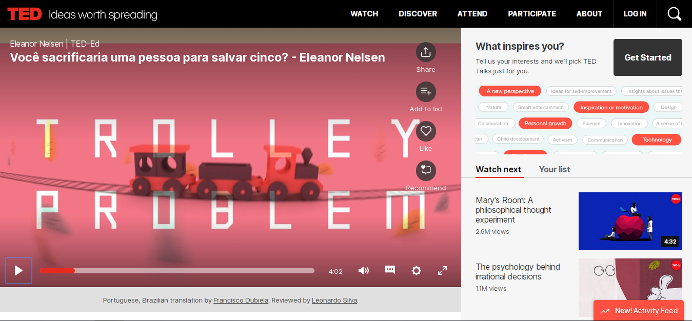
Task: Open the ABOUT menu
Action: pyautogui.click(x=589, y=14)
